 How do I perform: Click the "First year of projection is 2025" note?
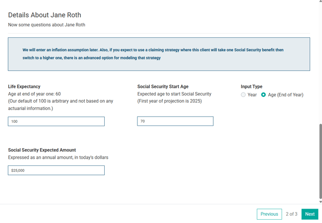coord(170,101)
